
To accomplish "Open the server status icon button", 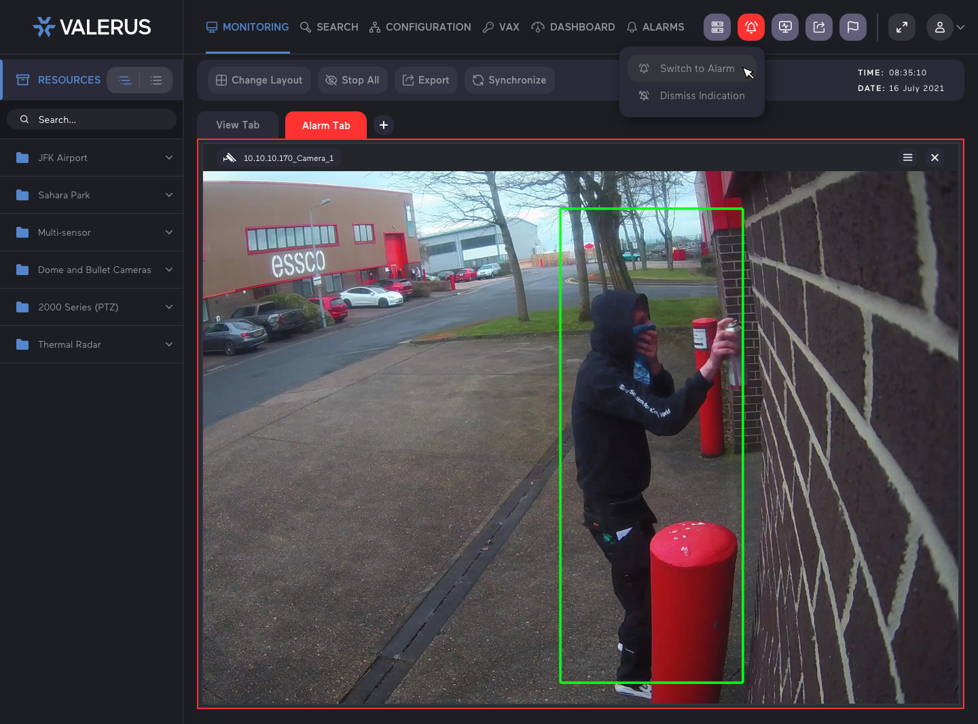I will tap(717, 27).
